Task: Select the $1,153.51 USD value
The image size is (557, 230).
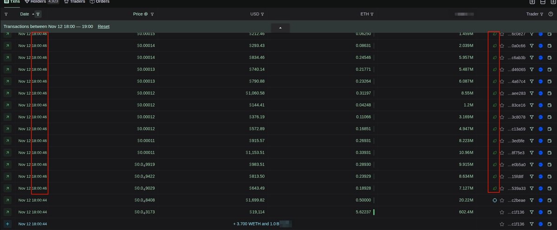Action: tap(255, 153)
